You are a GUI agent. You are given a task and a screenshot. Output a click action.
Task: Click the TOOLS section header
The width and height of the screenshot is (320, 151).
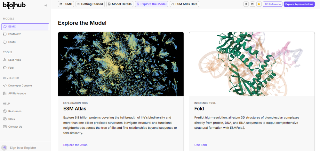click(x=8, y=52)
